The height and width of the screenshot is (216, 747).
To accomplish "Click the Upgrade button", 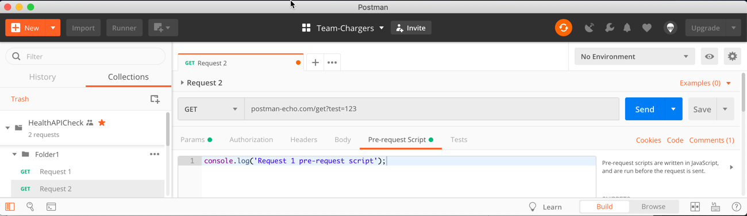I will [706, 28].
